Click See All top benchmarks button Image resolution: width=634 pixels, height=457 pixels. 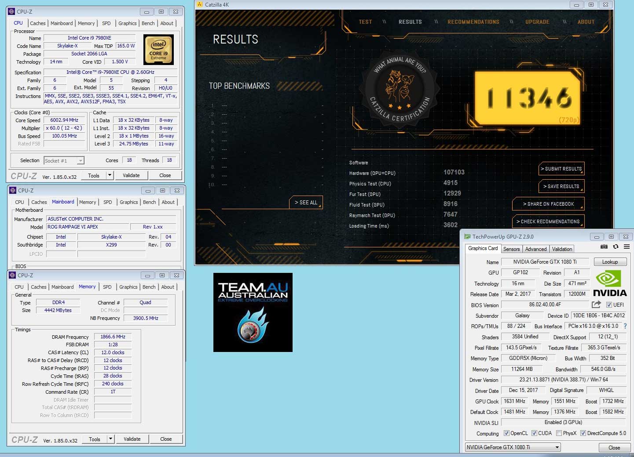coord(306,203)
